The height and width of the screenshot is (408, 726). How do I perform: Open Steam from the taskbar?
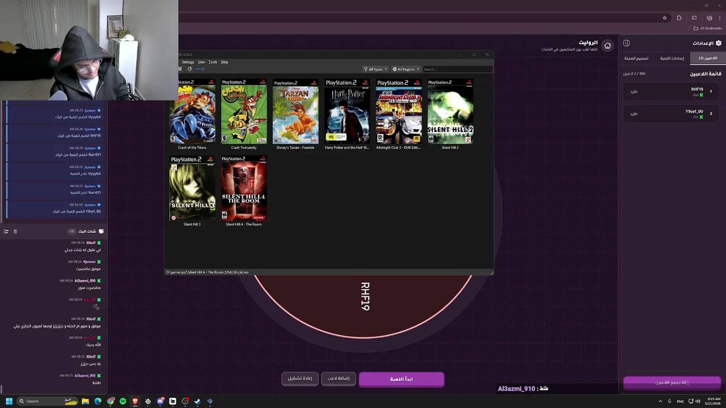click(x=197, y=401)
